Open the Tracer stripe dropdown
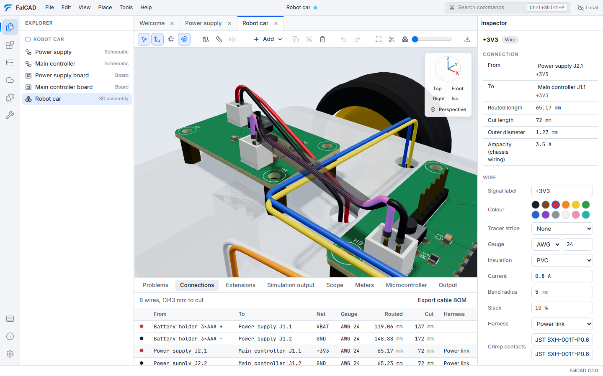 click(x=562, y=229)
